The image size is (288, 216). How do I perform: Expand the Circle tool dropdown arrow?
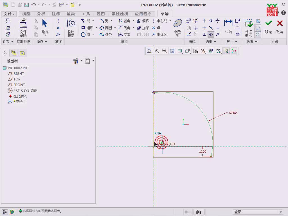click(93, 34)
